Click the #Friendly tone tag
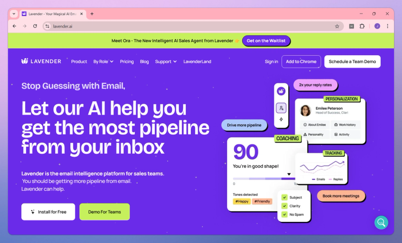The image size is (402, 243). tap(262, 201)
